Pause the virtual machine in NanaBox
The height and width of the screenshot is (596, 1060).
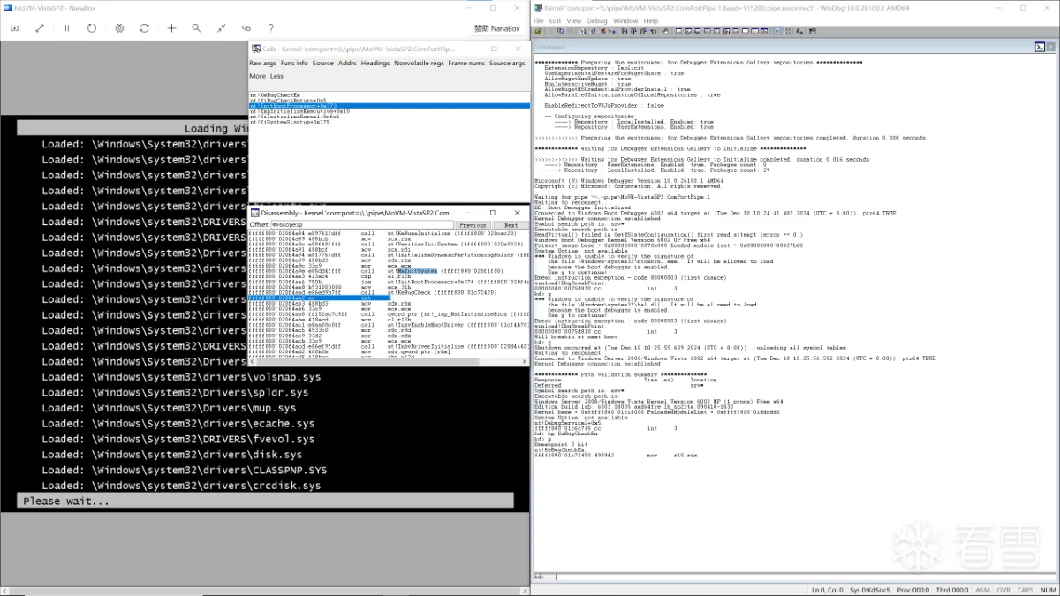66,28
